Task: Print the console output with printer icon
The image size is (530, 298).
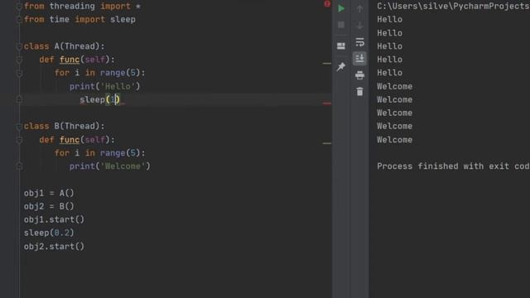Action: click(x=359, y=75)
